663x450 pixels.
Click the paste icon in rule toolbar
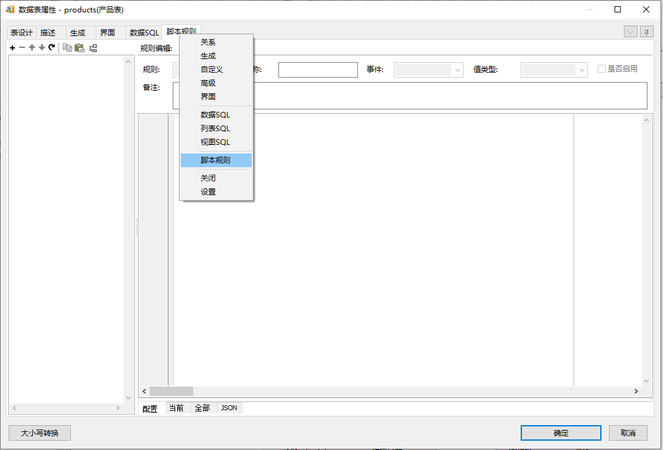[x=80, y=48]
